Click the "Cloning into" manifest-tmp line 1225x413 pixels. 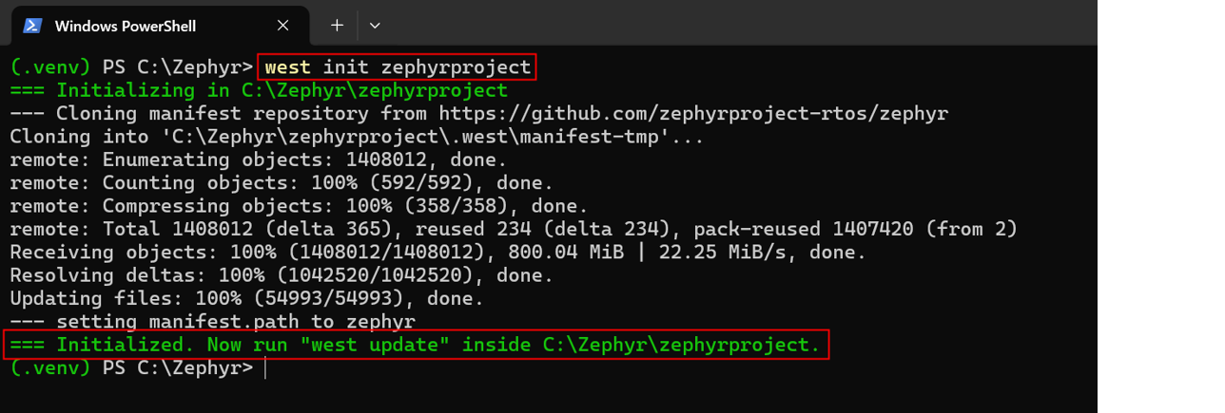tap(357, 137)
